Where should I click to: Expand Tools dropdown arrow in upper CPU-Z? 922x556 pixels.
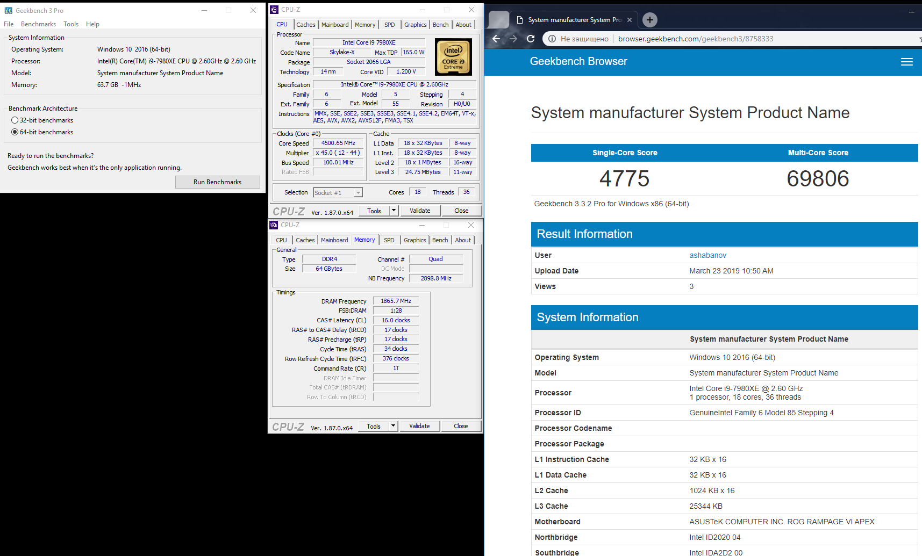394,211
